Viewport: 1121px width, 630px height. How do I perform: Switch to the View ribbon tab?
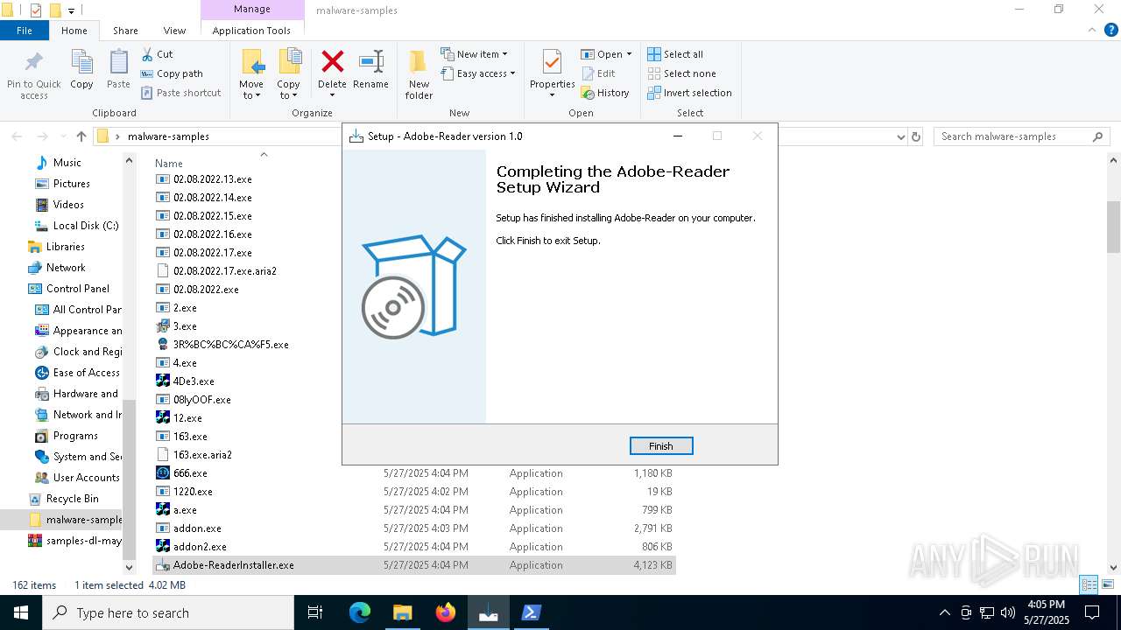pyautogui.click(x=174, y=31)
